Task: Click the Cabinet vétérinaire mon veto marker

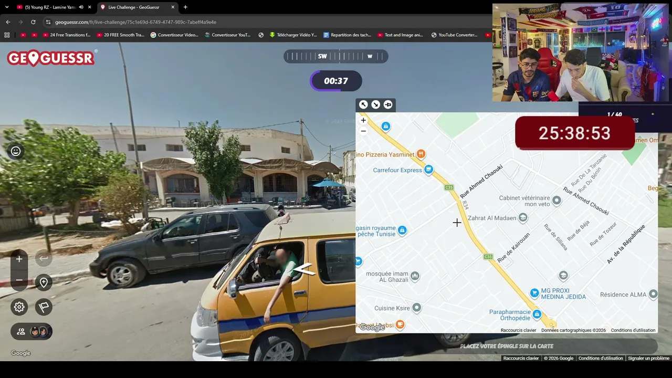Action: click(x=556, y=200)
